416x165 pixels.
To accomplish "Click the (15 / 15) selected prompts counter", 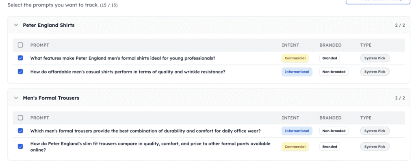I will [x=109, y=5].
